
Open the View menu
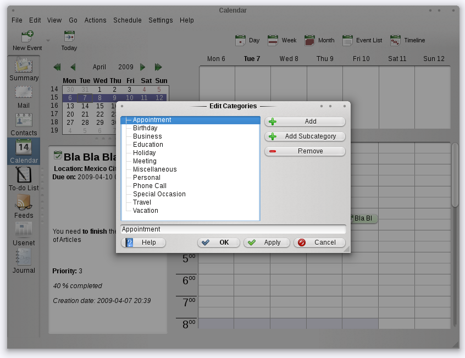(54, 20)
